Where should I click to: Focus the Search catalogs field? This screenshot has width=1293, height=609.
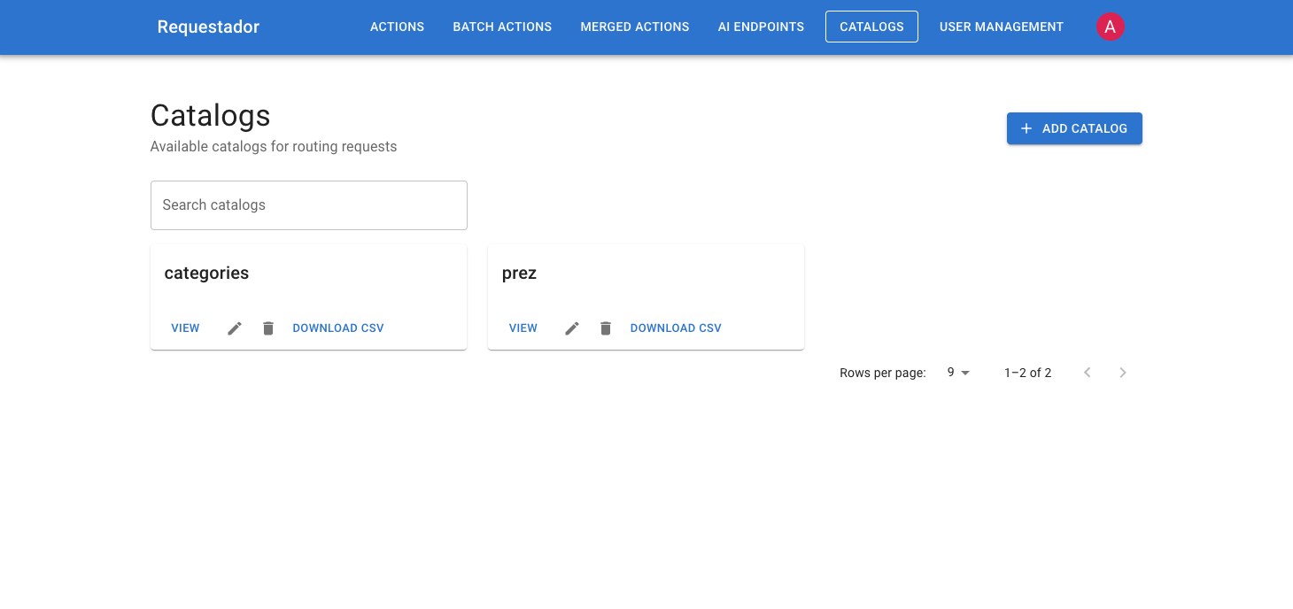coord(308,205)
